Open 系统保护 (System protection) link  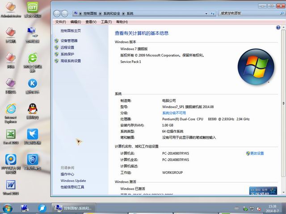click(67, 54)
